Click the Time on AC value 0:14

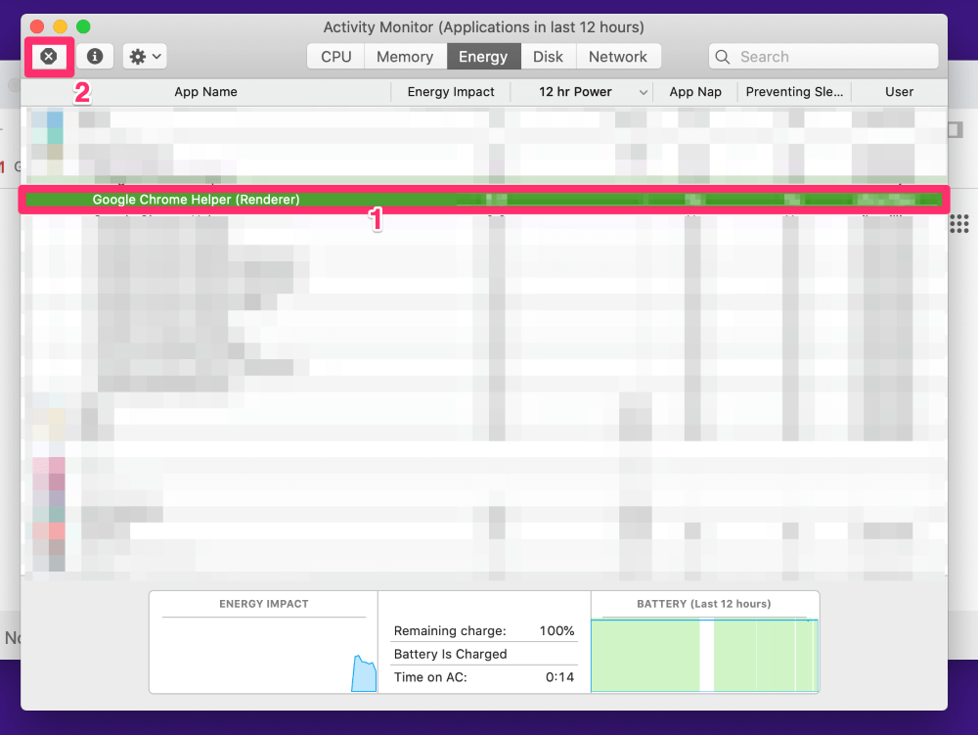click(560, 677)
